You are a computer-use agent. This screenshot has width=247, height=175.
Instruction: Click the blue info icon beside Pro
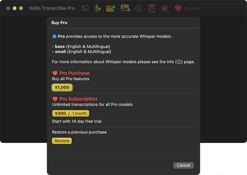pyautogui.click(x=54, y=37)
